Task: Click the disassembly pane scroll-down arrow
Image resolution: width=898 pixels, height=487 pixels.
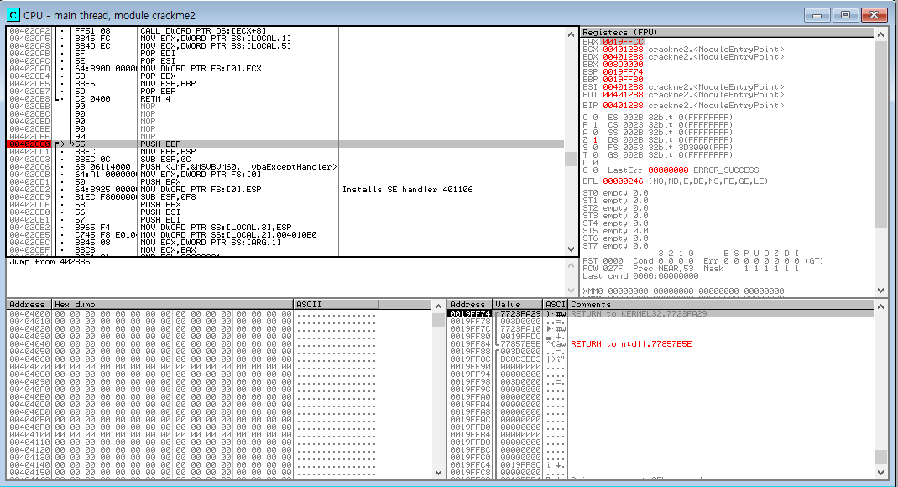Action: click(x=571, y=249)
